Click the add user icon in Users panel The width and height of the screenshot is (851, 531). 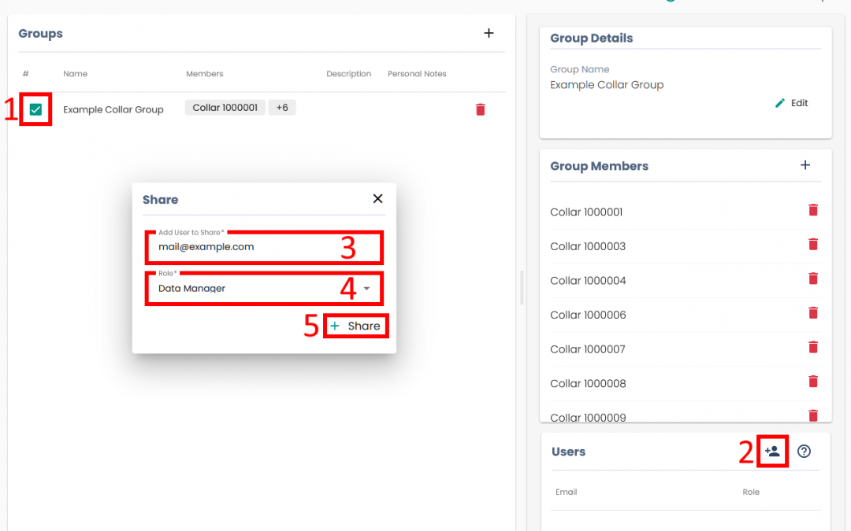coord(772,452)
